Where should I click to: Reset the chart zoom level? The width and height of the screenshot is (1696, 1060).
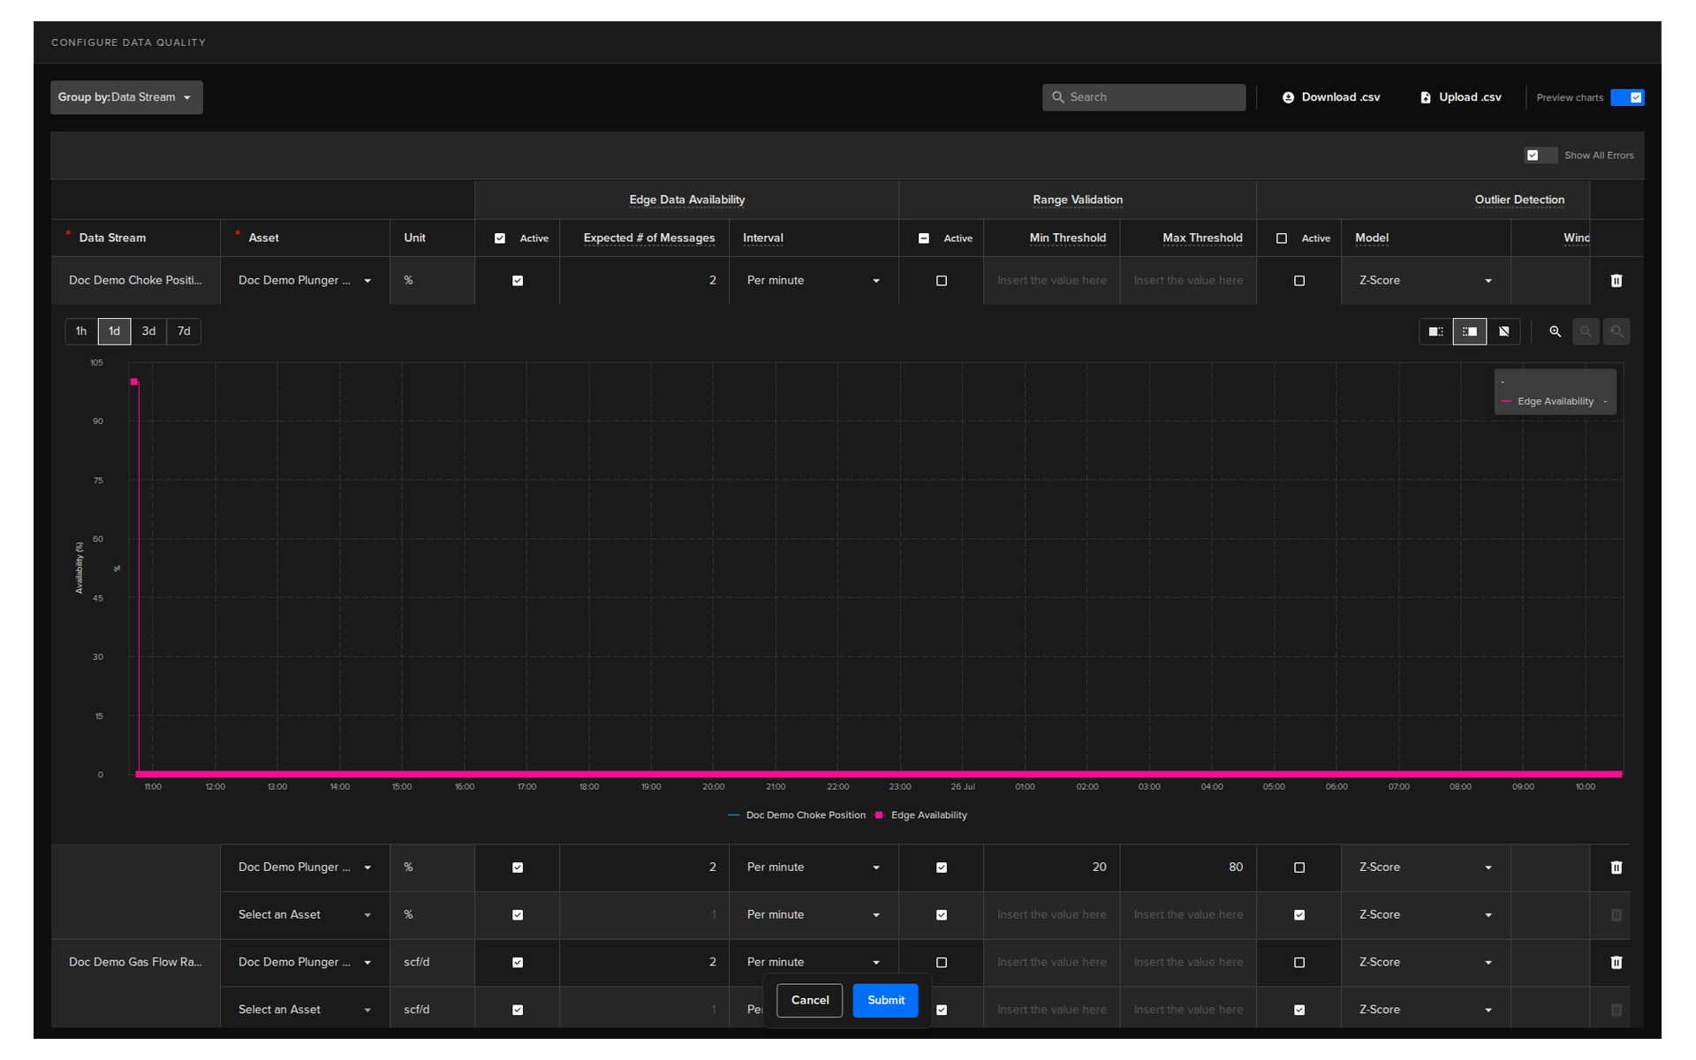click(1616, 331)
